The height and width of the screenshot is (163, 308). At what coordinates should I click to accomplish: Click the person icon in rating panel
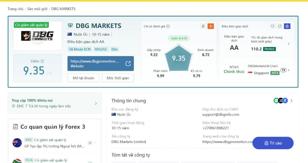click(203, 26)
